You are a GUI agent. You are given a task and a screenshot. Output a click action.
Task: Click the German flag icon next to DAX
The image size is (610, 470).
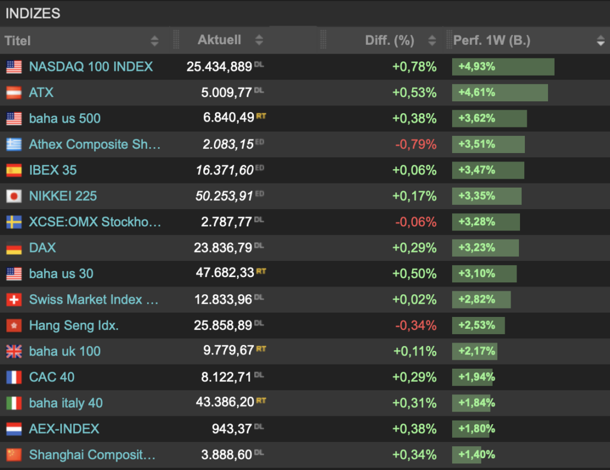pyautogui.click(x=15, y=248)
